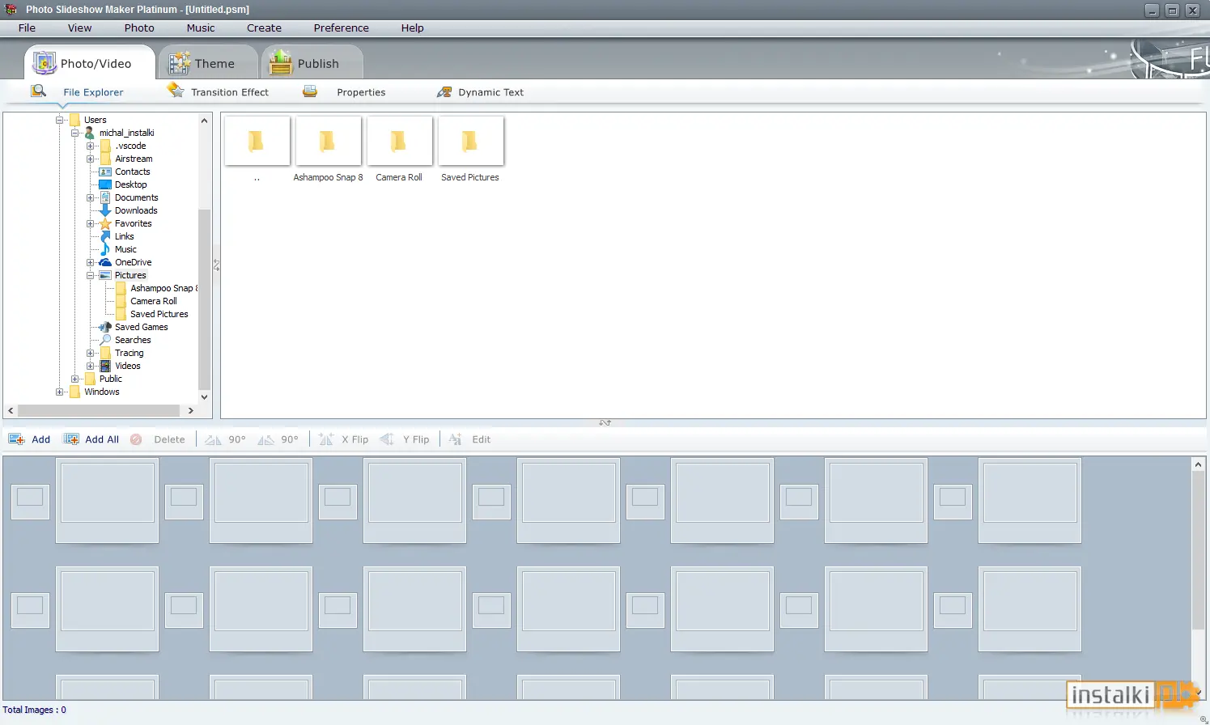Expand the Public folder node

pos(74,379)
